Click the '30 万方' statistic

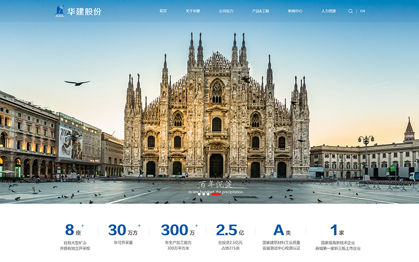[123, 230]
